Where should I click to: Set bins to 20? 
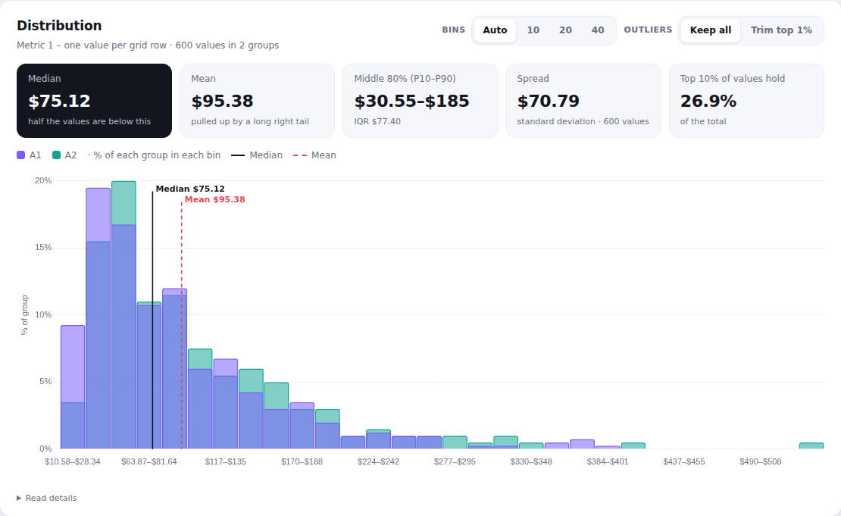tap(565, 30)
